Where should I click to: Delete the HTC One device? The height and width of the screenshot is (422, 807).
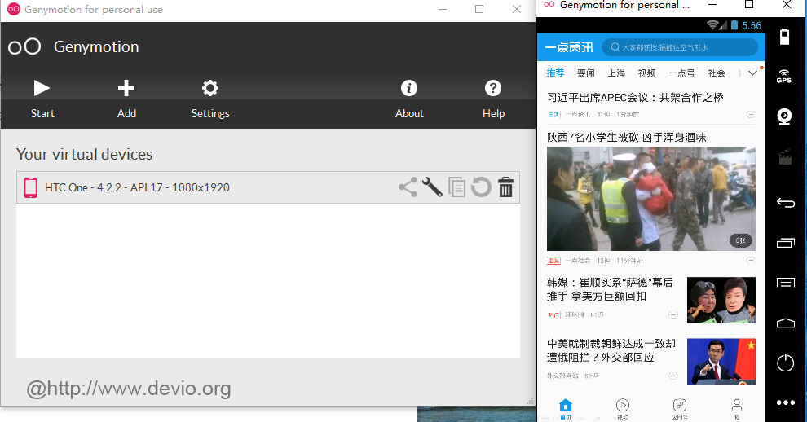click(x=505, y=187)
